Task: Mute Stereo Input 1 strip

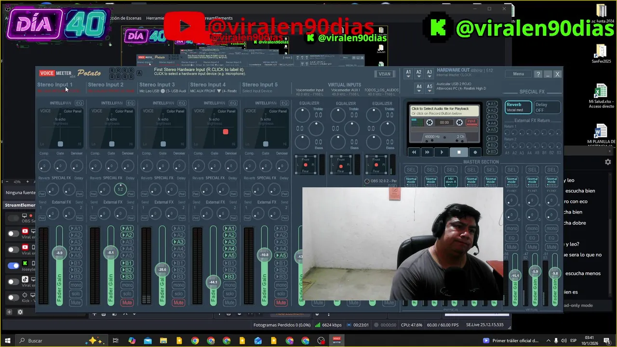Action: coord(75,303)
